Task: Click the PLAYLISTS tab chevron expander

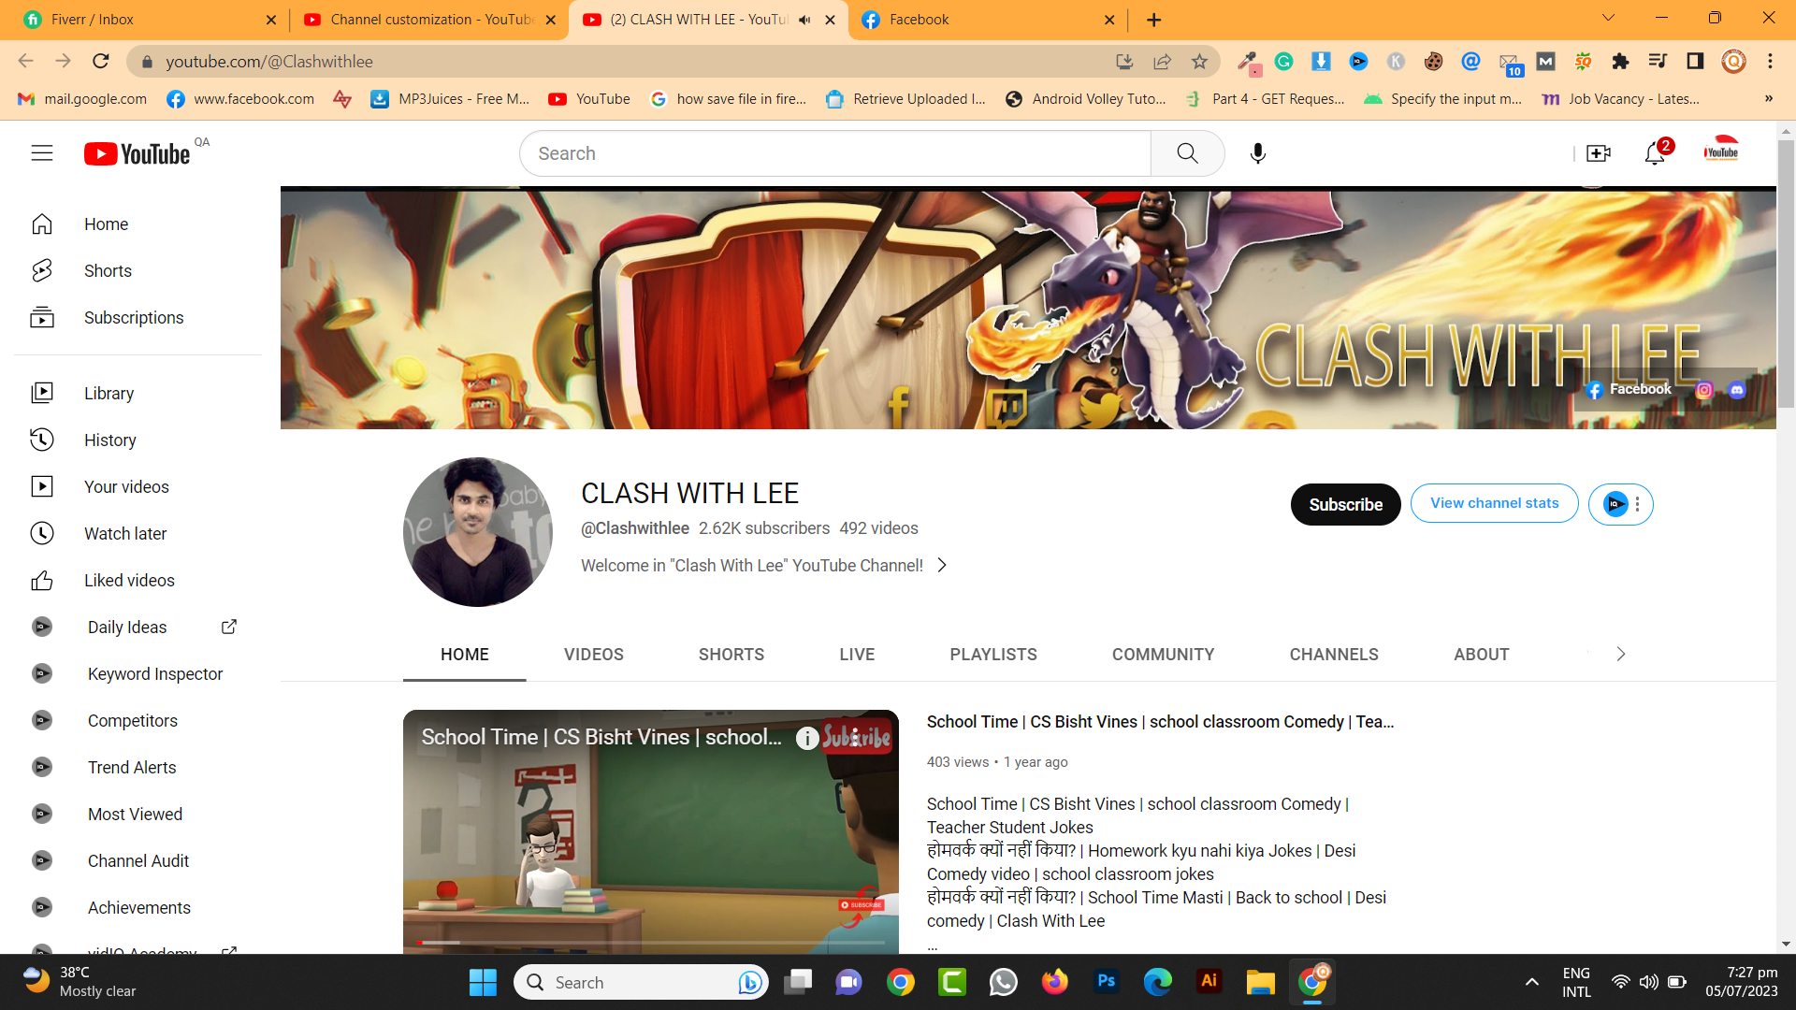Action: (x=1621, y=654)
